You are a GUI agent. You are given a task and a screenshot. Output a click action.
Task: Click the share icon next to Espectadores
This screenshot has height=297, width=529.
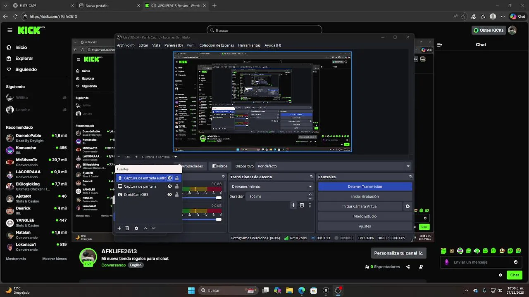tap(408, 267)
